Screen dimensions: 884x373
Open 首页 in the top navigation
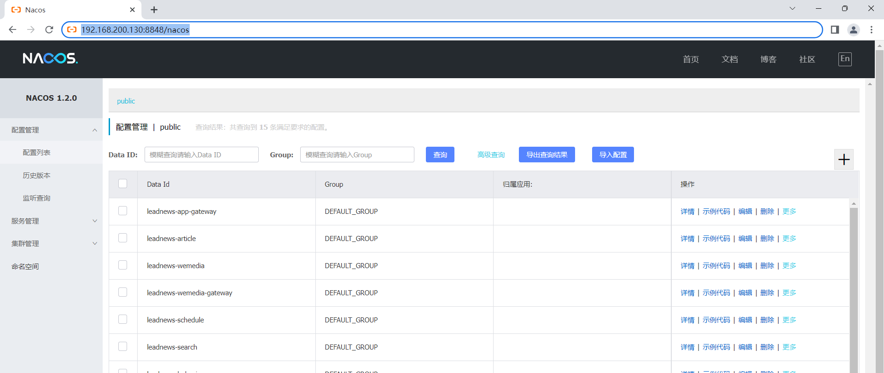pyautogui.click(x=691, y=59)
